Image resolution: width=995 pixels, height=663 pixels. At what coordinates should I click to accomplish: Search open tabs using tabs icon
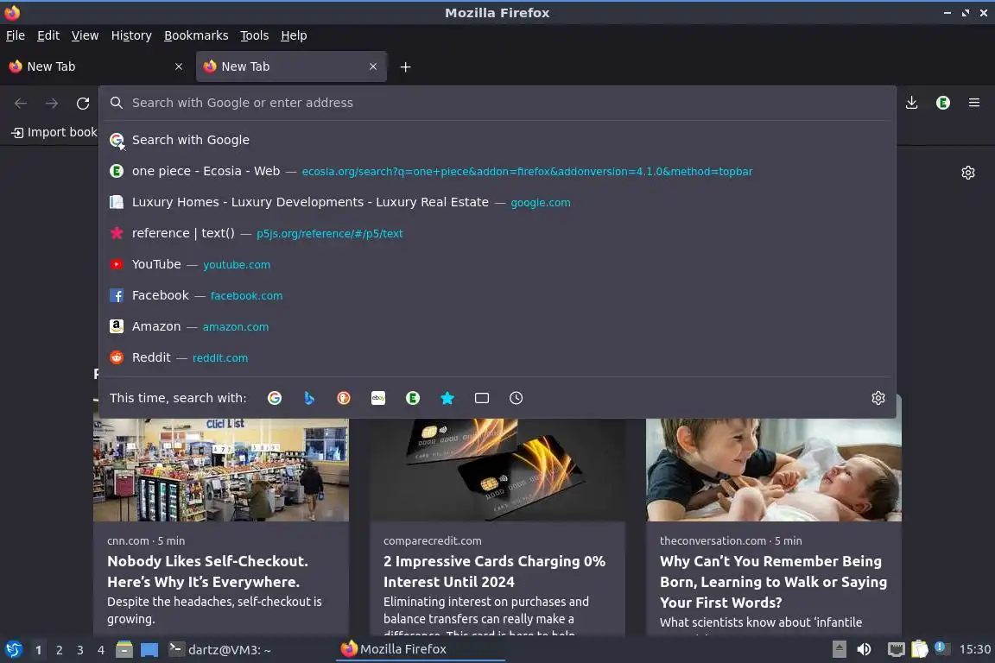(482, 398)
